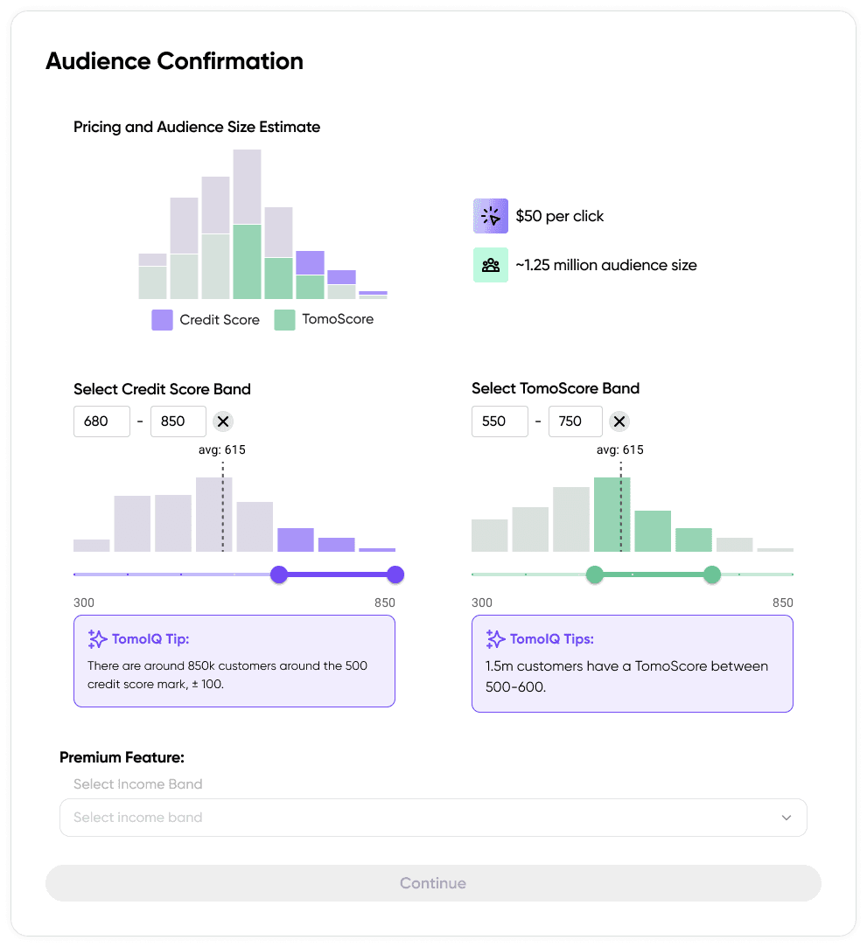The height and width of the screenshot is (947, 867).
Task: Click the Credit Score slider left handle
Action: (x=279, y=574)
